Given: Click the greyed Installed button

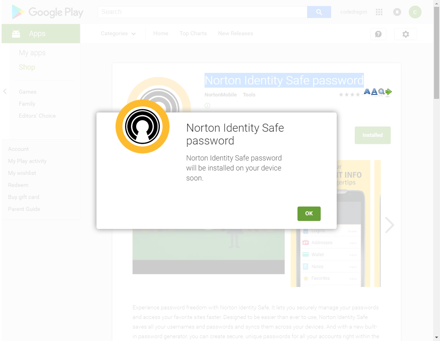Looking at the screenshot, I should (x=372, y=135).
